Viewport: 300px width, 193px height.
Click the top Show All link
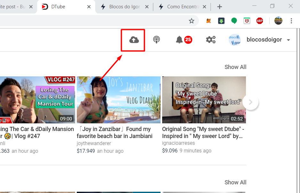pyautogui.click(x=235, y=67)
